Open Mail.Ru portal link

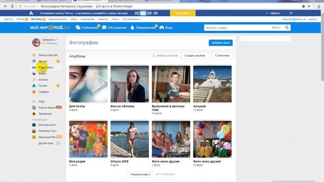pos(9,19)
